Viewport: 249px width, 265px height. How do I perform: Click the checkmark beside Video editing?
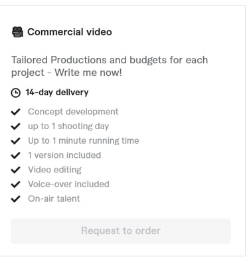click(x=16, y=170)
